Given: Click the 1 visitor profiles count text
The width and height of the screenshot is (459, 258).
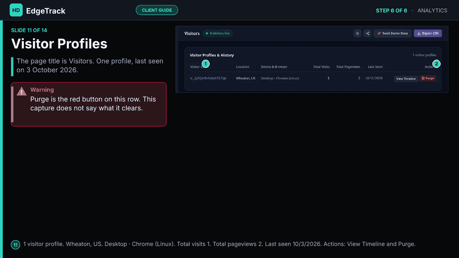Looking at the screenshot, I should (x=424, y=55).
